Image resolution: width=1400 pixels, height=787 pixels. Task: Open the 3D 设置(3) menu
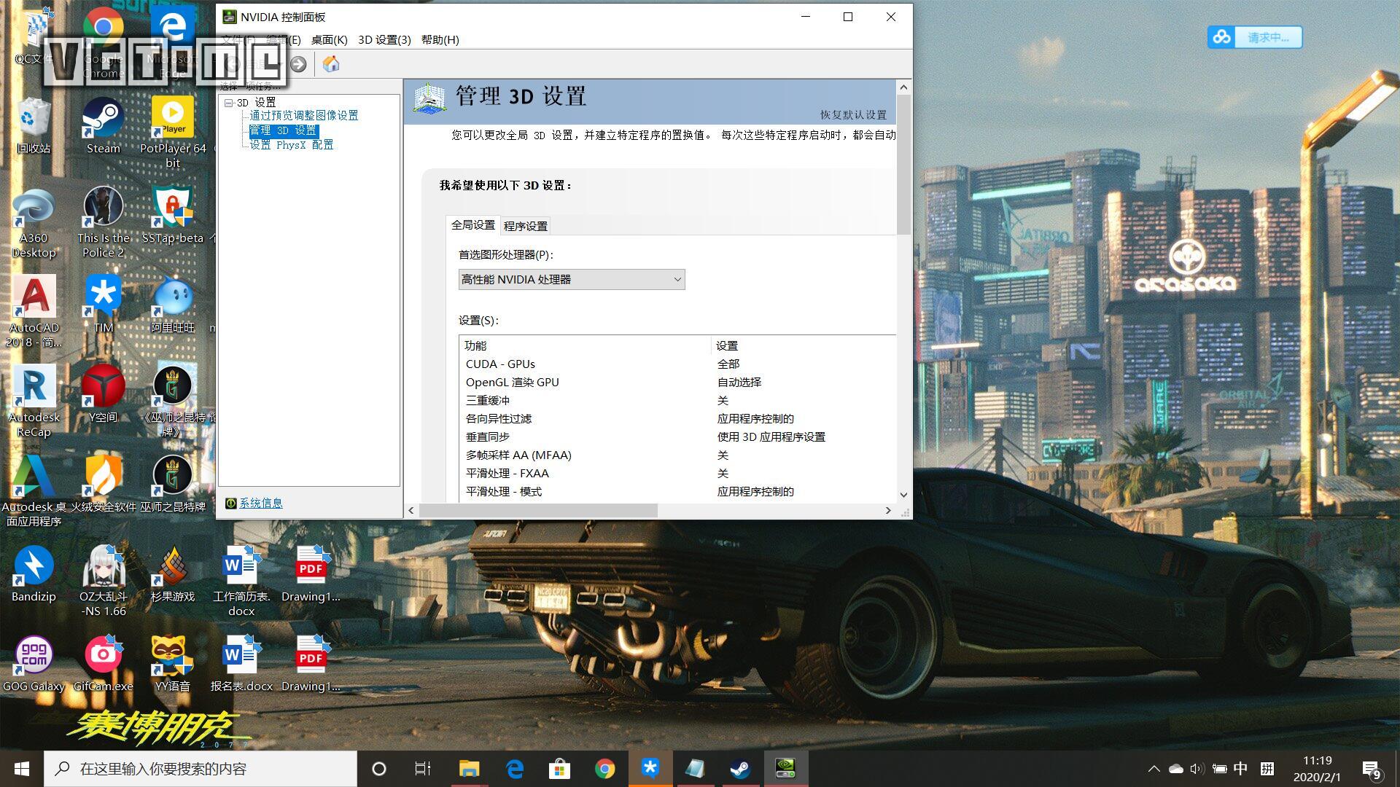coord(384,39)
